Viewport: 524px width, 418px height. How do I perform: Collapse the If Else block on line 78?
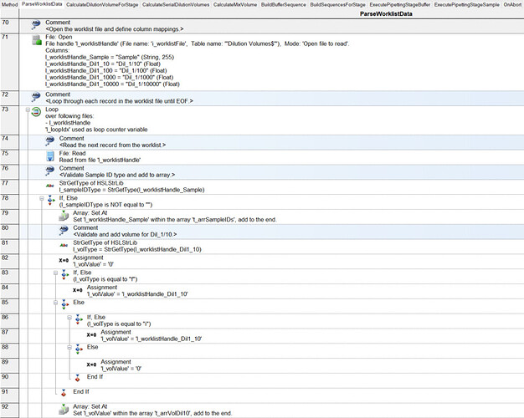click(42, 199)
